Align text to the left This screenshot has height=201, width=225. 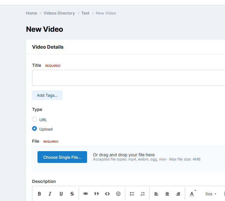click(x=156, y=194)
